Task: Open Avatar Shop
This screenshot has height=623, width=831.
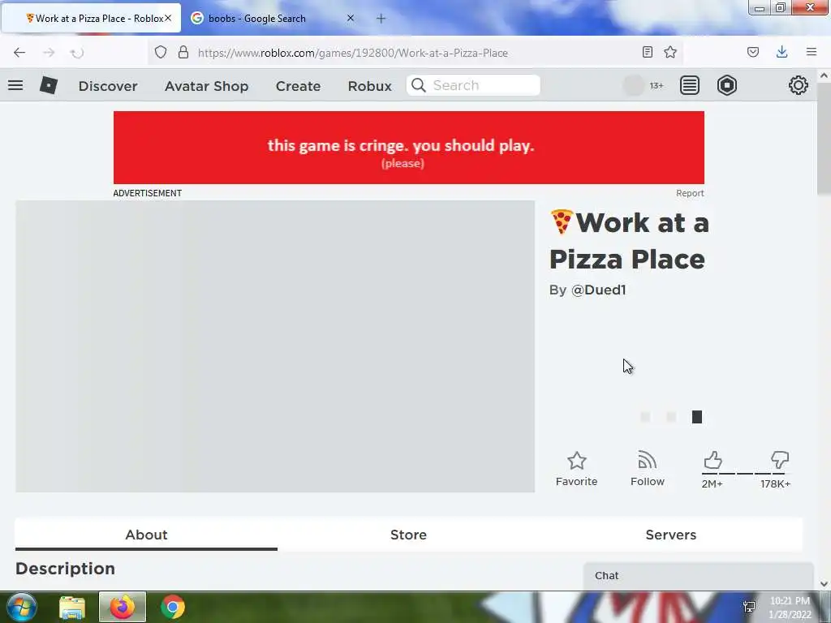Action: [207, 86]
